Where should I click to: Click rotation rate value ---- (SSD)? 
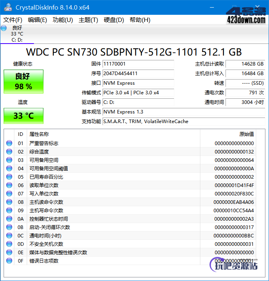[245, 83]
